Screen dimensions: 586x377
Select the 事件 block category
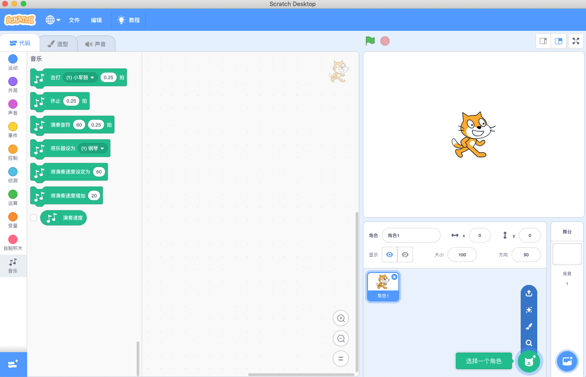point(13,130)
